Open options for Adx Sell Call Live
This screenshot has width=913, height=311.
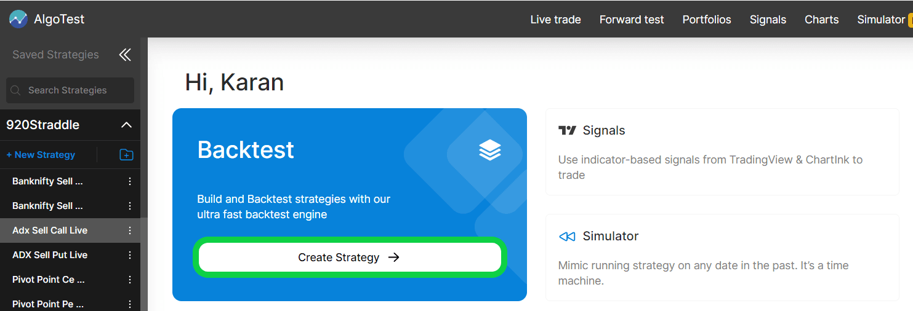tap(130, 230)
